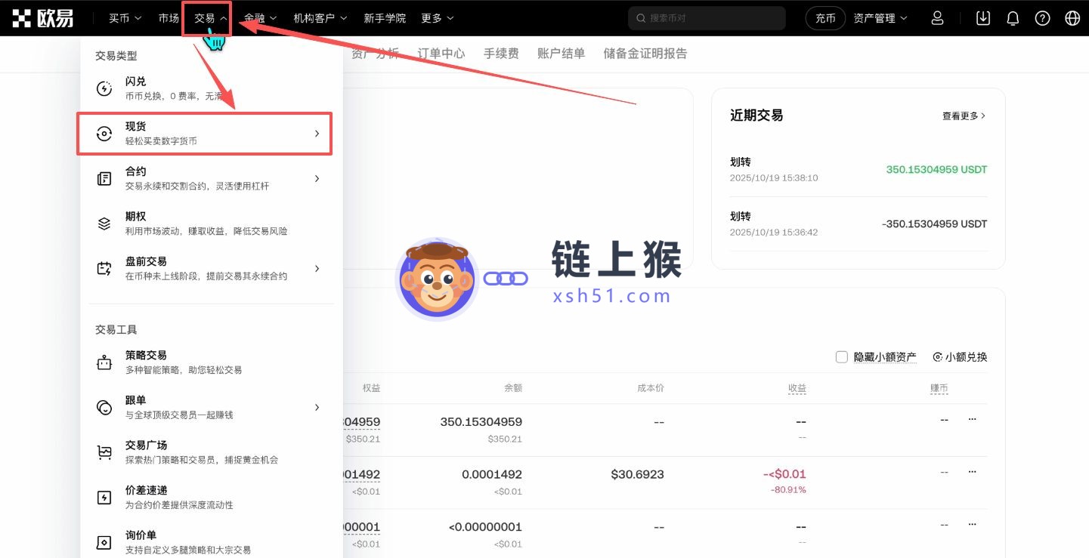Click the 搜索币对 search field
Image resolution: width=1089 pixels, height=558 pixels.
(x=707, y=18)
